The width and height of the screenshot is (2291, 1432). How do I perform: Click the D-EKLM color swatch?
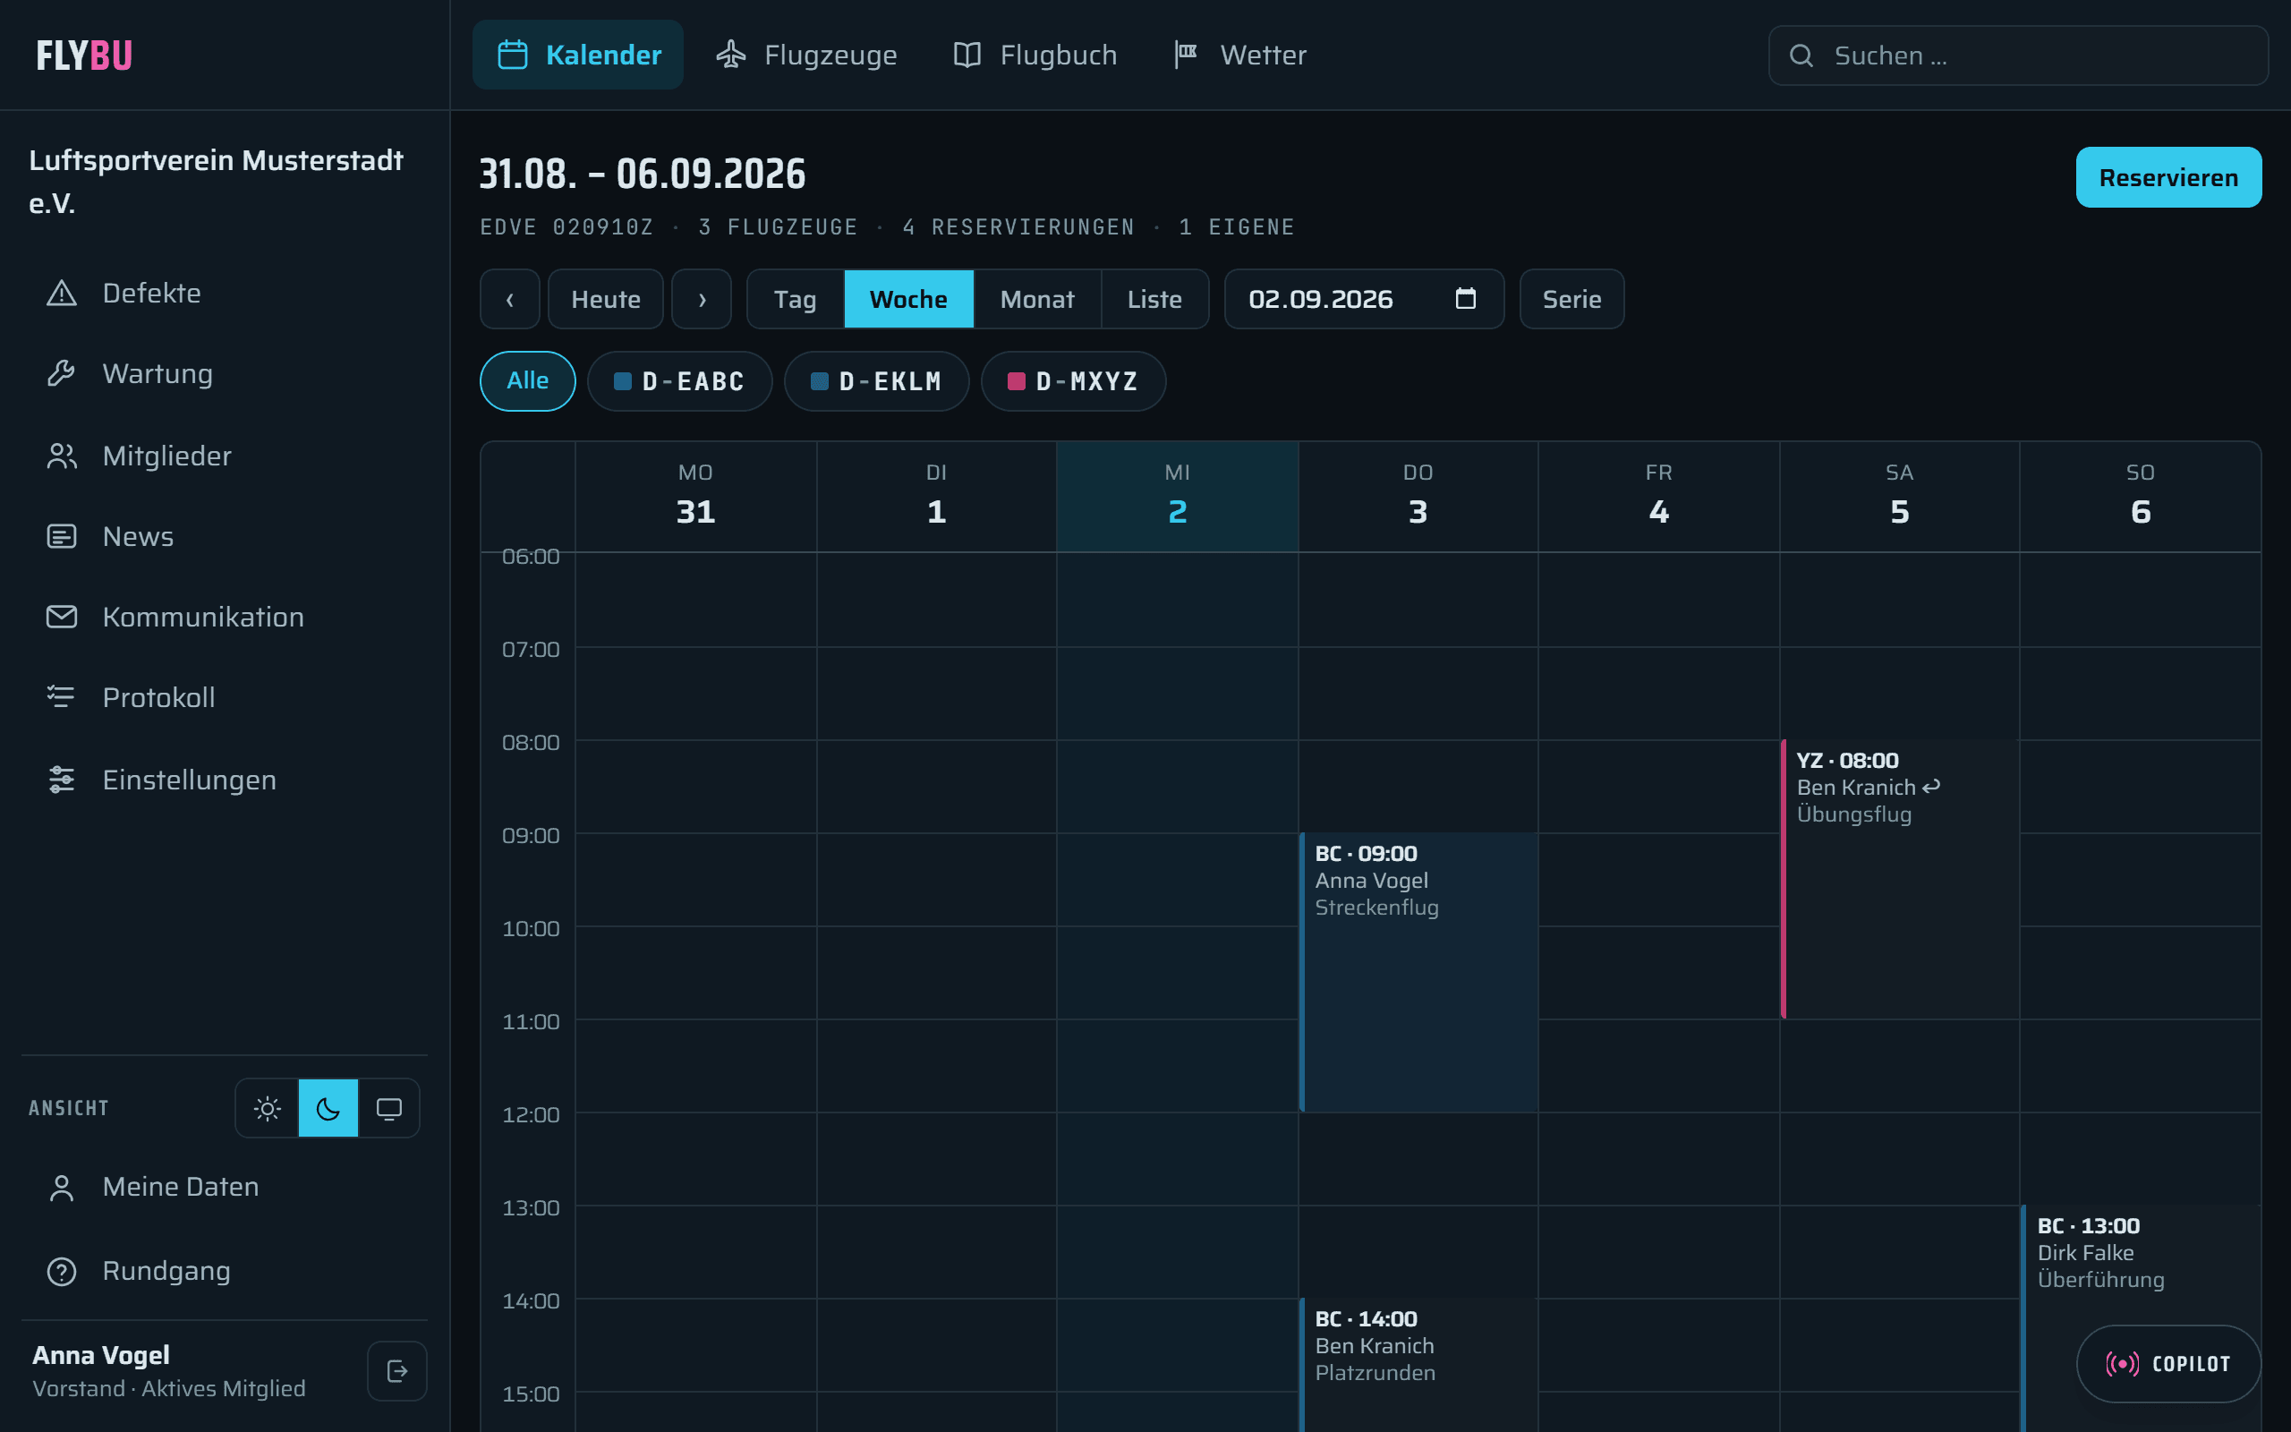[x=819, y=380]
